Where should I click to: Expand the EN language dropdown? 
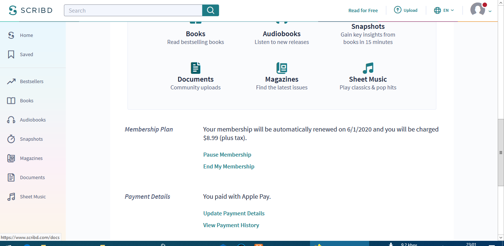444,10
